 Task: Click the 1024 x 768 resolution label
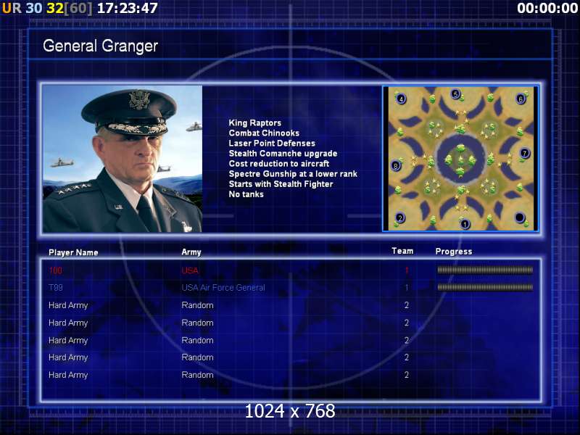pos(290,411)
